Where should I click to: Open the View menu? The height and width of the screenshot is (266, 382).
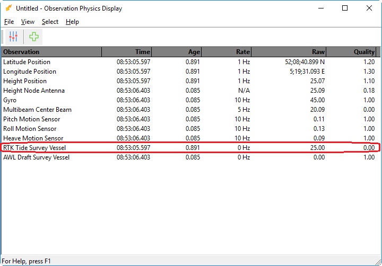click(28, 22)
